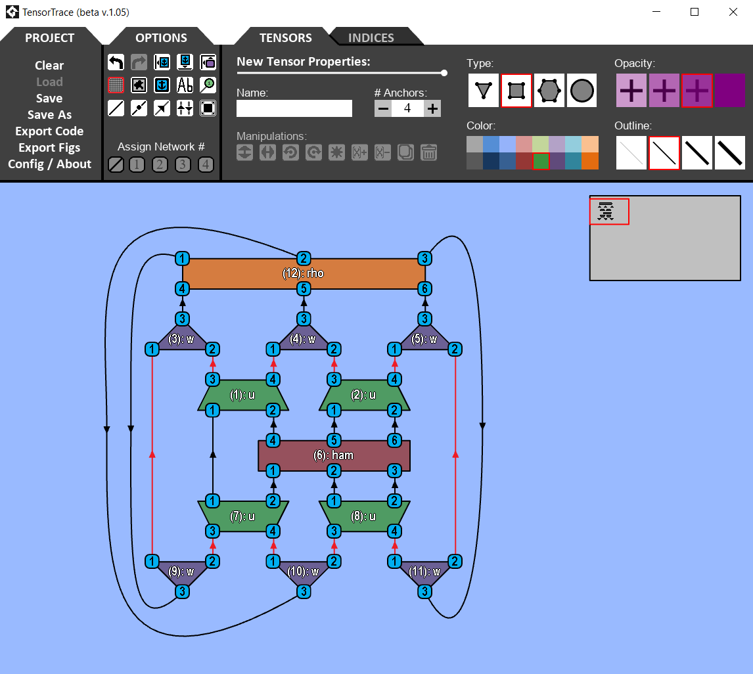The width and height of the screenshot is (753, 674).
Task: Pick the orange color swatch
Action: pos(590,162)
